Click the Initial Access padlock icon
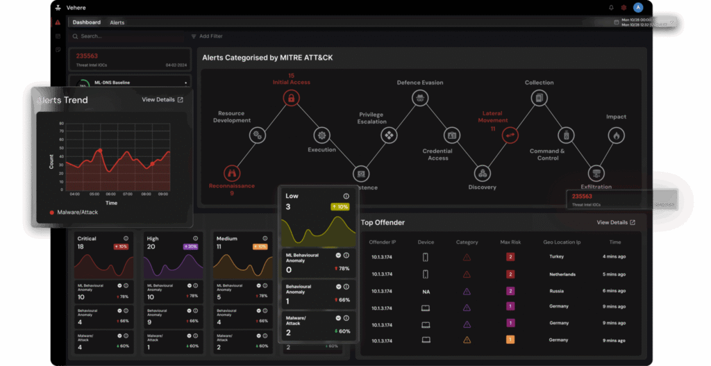This screenshot has width=711, height=366. point(291,99)
